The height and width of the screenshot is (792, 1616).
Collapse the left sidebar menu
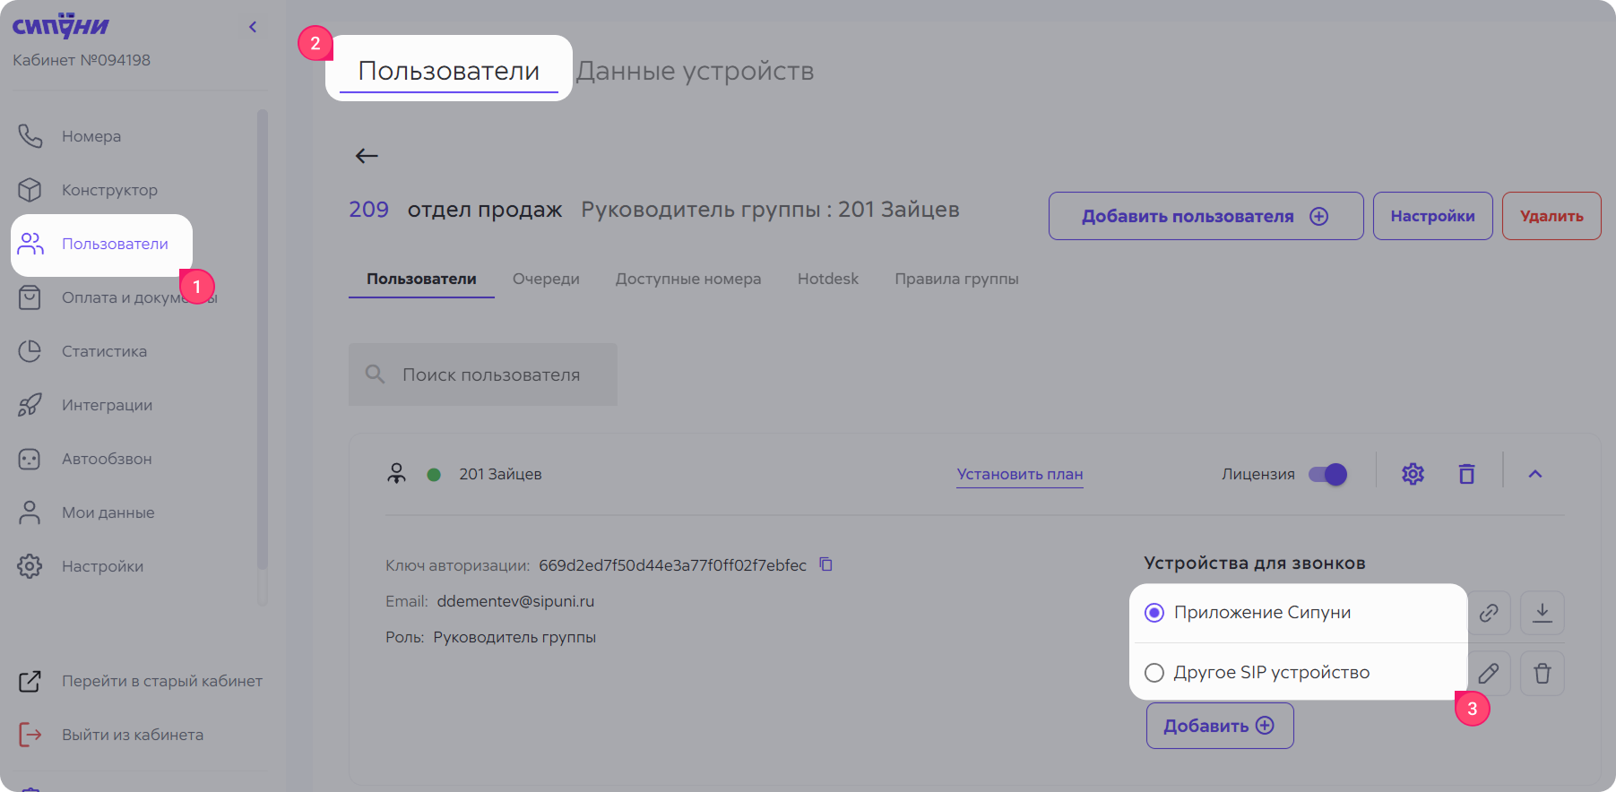coord(253,27)
